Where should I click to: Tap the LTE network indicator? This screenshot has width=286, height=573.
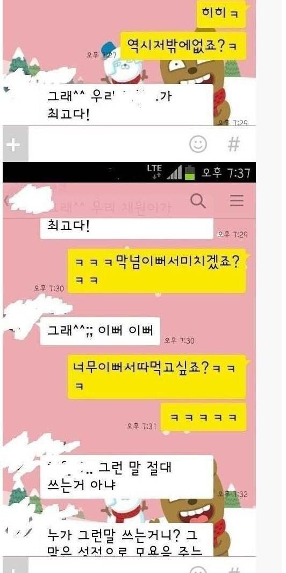(154, 172)
